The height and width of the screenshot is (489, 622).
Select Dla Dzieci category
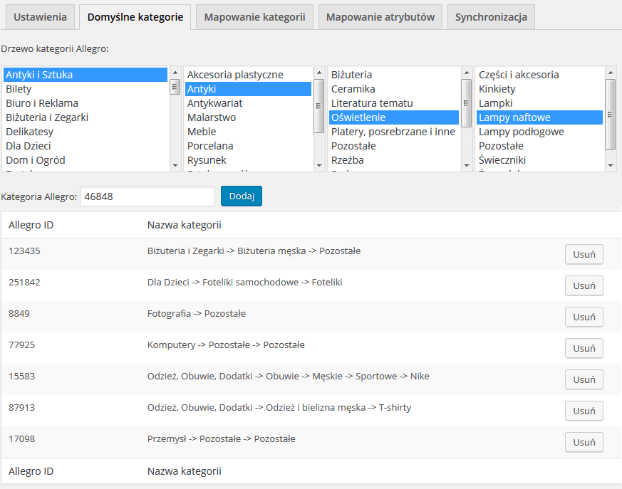pyautogui.click(x=85, y=146)
